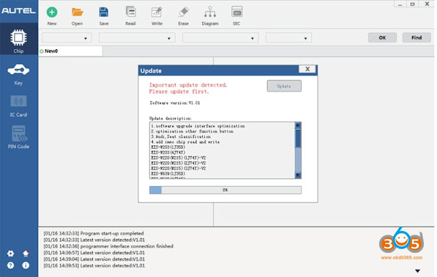The width and height of the screenshot is (437, 277).
Task: Open the IC Card sidebar section
Action: click(18, 106)
